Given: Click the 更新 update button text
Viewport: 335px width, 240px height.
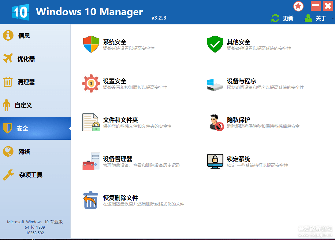Looking at the screenshot, I should click(x=288, y=18).
